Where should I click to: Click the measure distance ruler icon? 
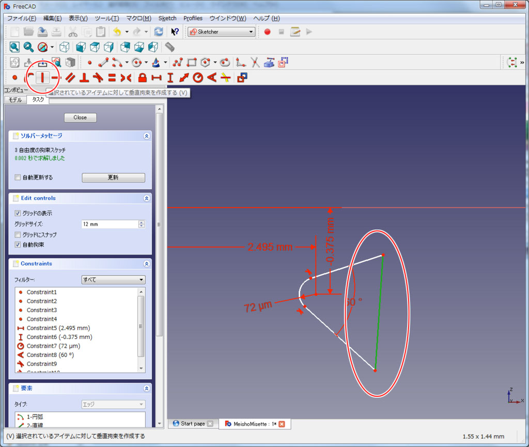coord(169,47)
